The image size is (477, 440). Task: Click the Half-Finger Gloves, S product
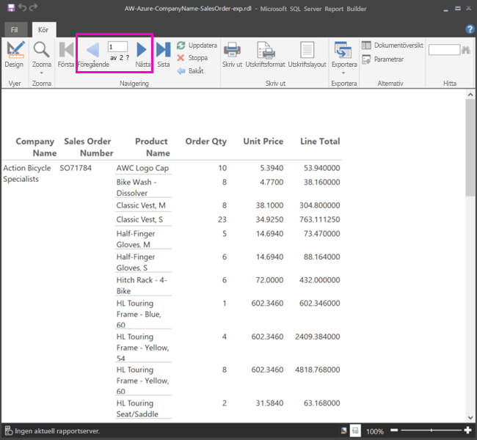click(x=136, y=262)
